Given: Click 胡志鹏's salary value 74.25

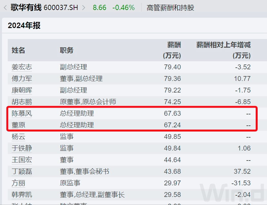Looking at the screenshot, I should pos(172,102).
